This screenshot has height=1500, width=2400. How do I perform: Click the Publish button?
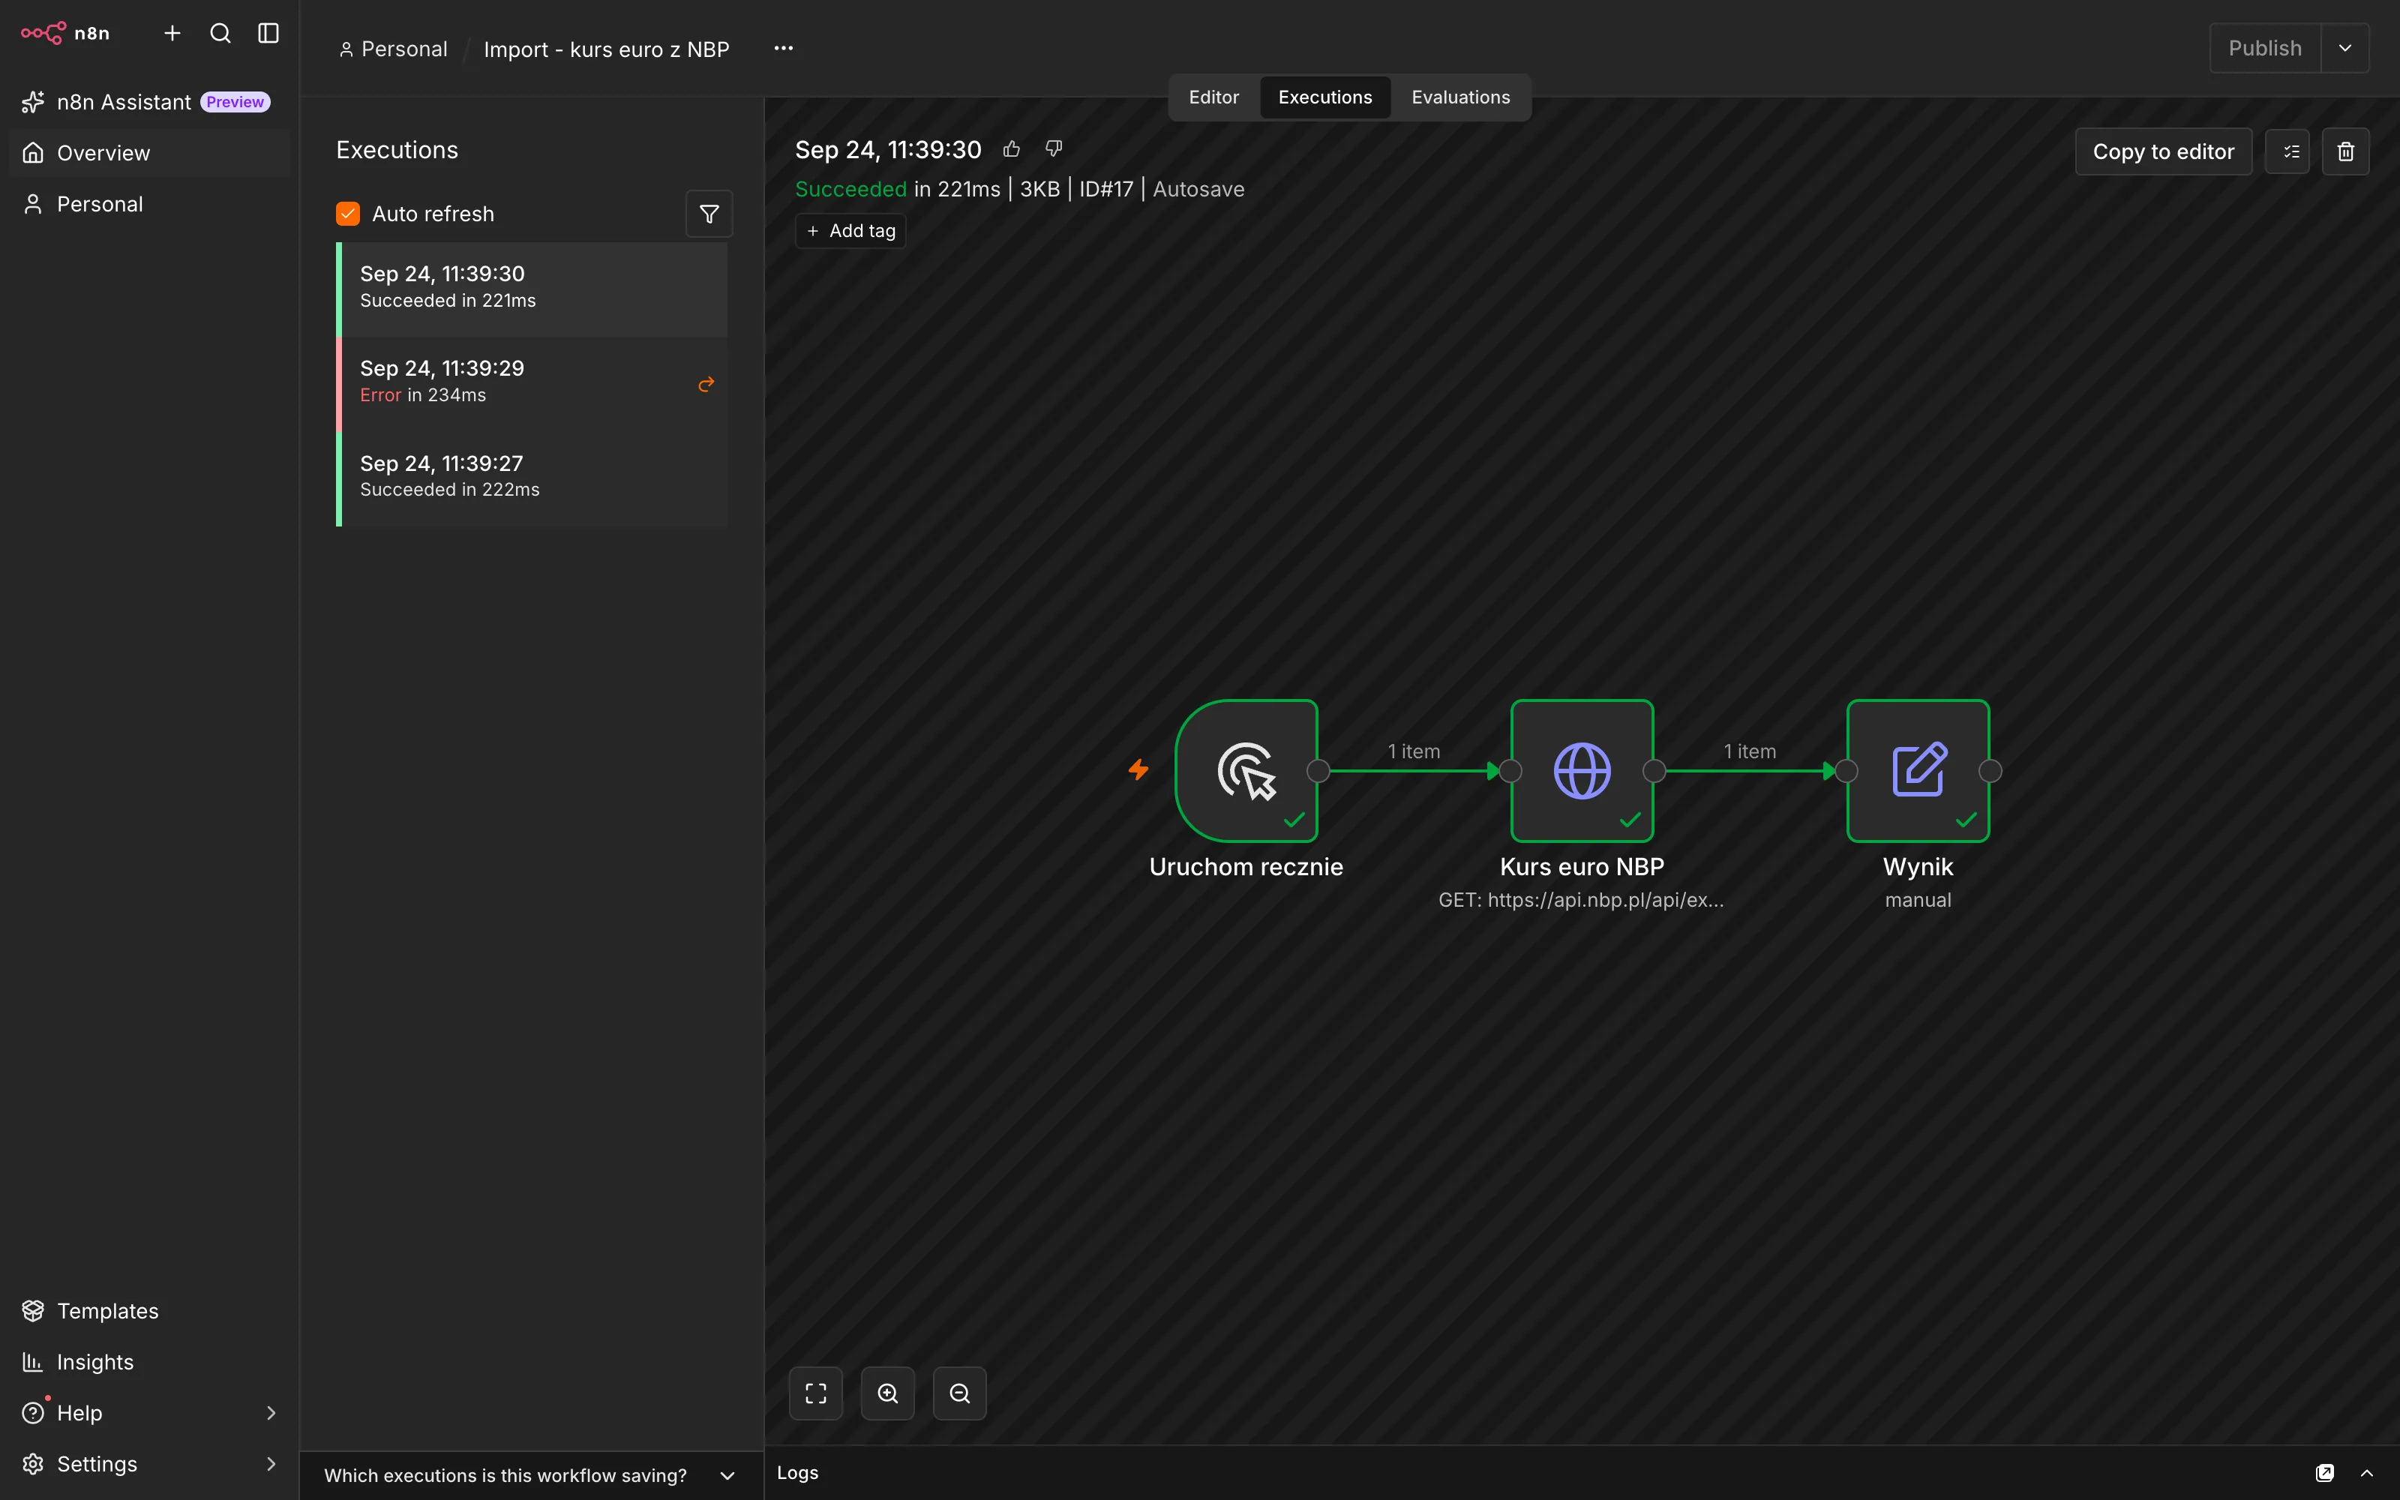2265,47
